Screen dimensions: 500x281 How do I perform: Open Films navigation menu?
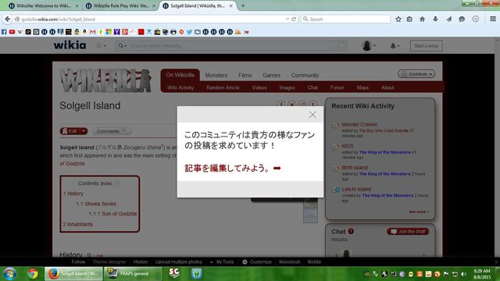[245, 75]
